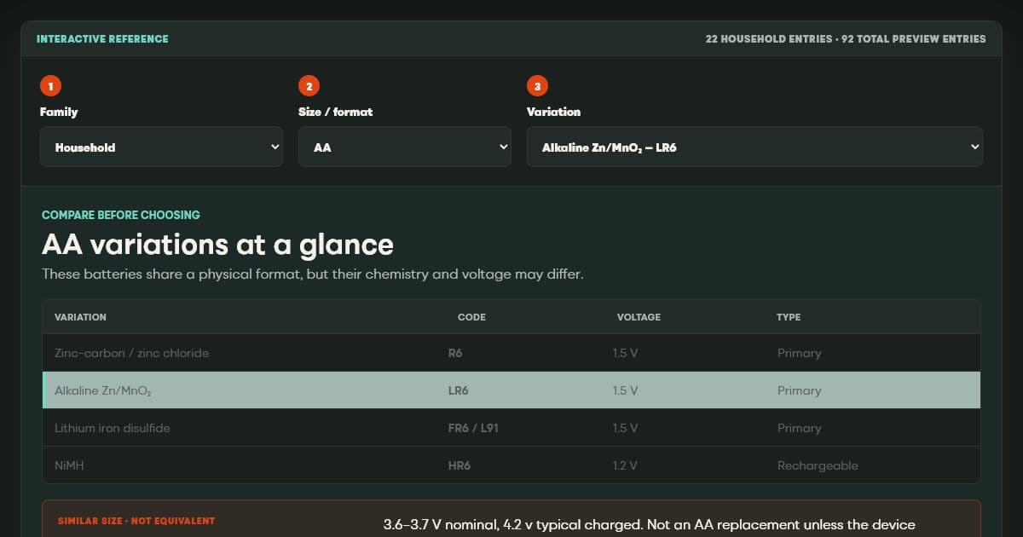The width and height of the screenshot is (1023, 537).
Task: Open the Family dropdown showing Household
Action: 161,147
